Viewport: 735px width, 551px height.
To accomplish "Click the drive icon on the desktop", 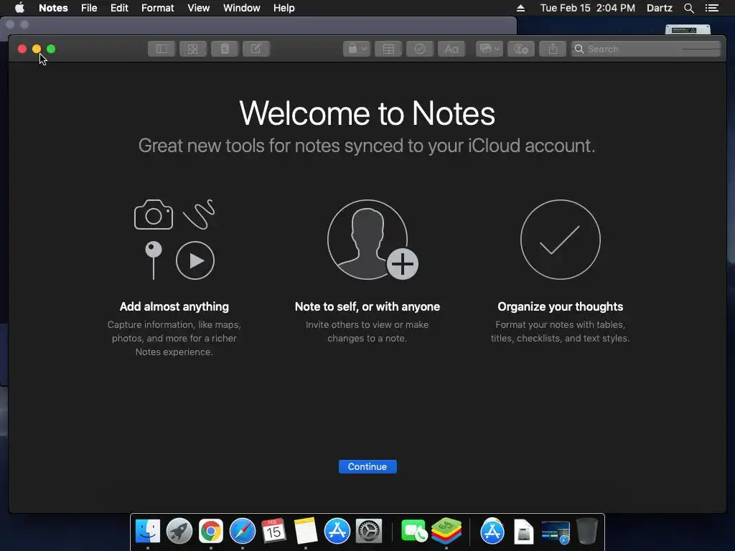I will [x=688, y=29].
